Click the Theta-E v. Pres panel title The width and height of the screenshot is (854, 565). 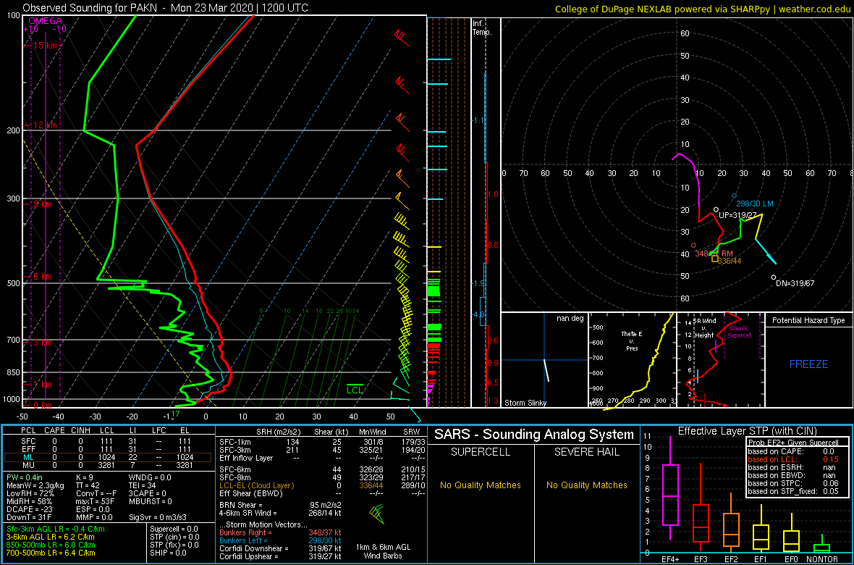point(633,341)
